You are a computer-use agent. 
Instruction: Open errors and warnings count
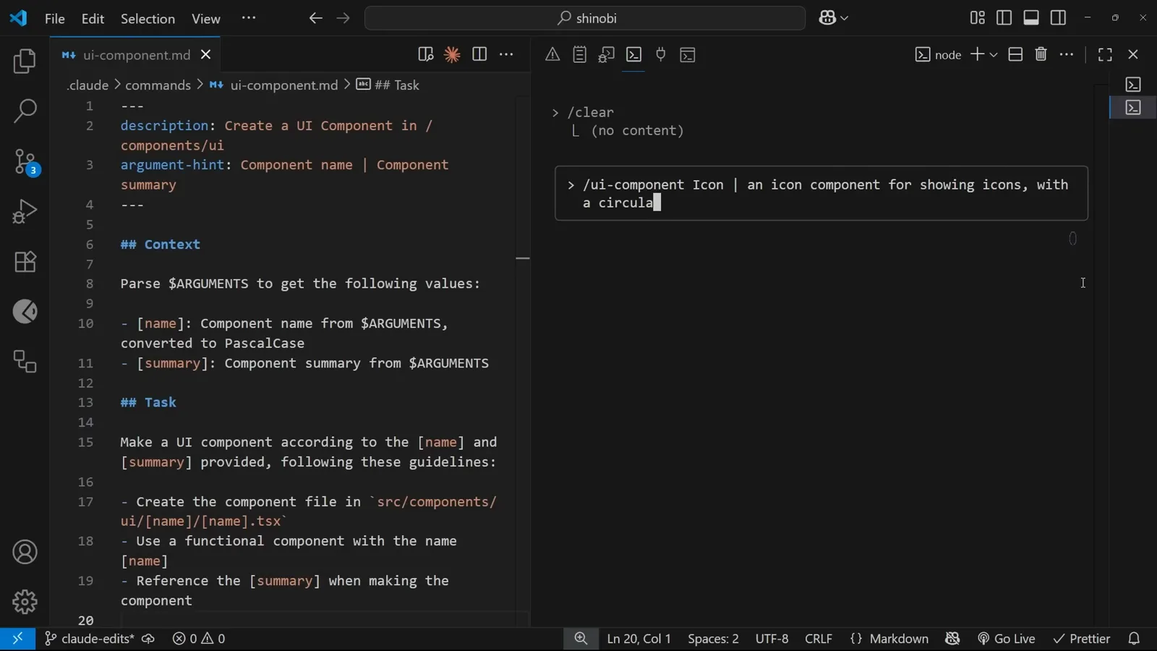point(199,639)
